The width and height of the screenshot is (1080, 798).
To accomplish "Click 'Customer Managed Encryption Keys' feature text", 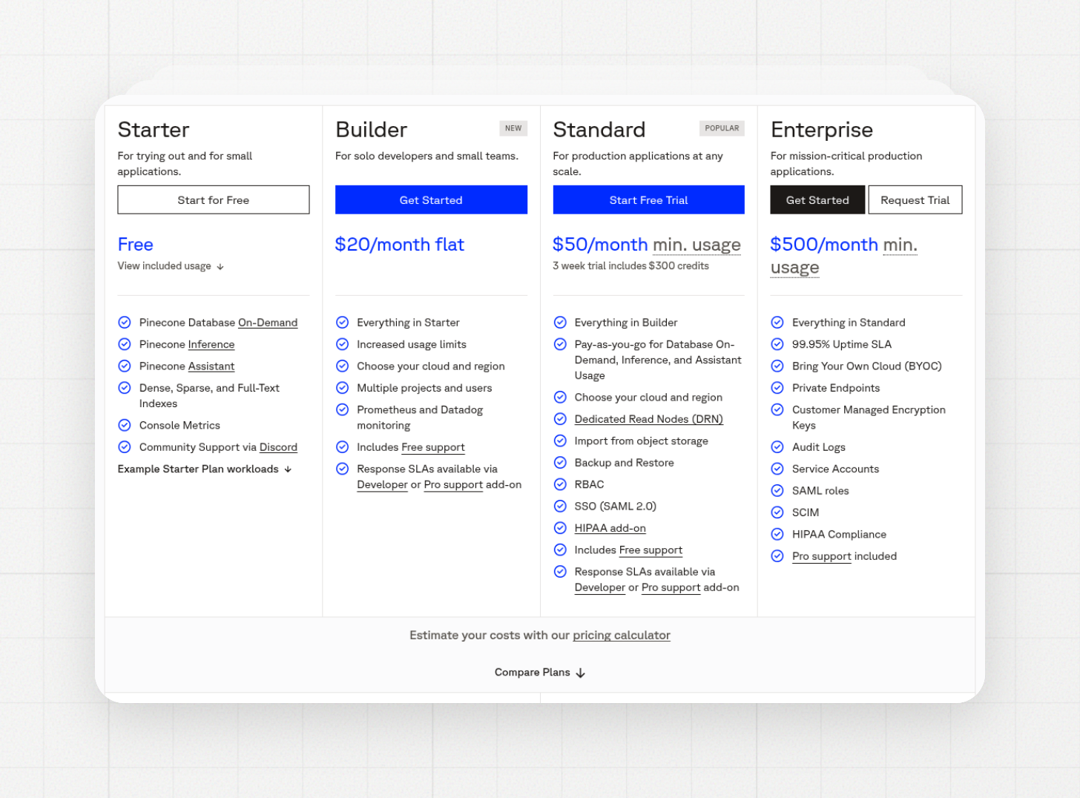I will (x=869, y=418).
